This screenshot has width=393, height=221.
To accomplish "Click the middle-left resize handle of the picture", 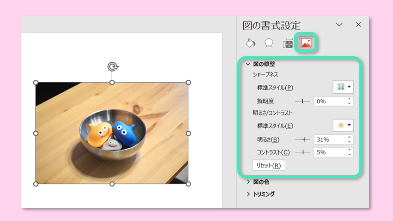I will 36,133.
